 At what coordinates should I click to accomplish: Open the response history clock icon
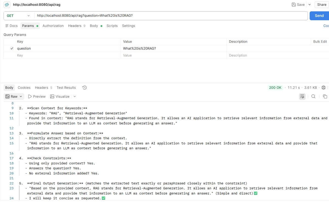point(85,88)
